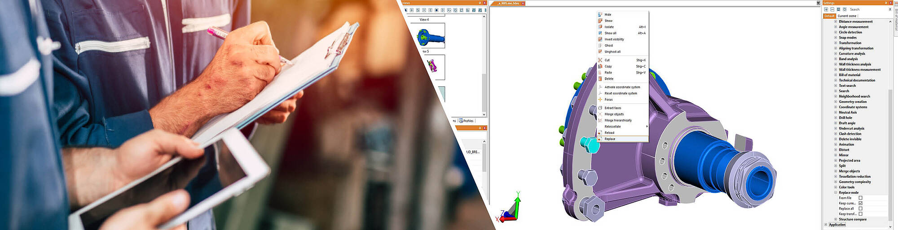Click the Merge objects icon in context menu
The width and height of the screenshot is (898, 230).
(x=600, y=114)
